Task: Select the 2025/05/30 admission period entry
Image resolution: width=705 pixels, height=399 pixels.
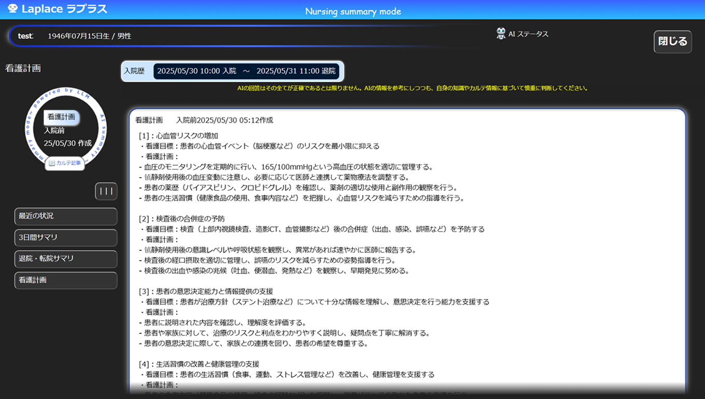Action: pos(246,71)
